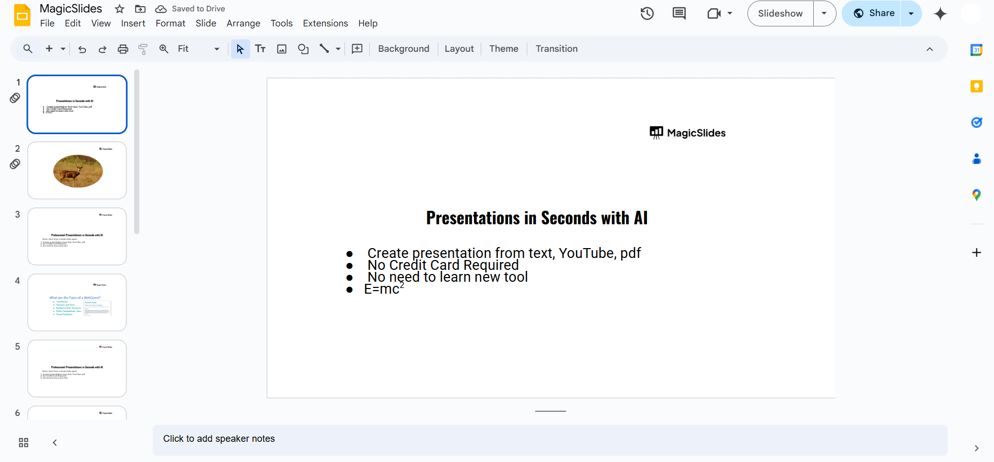The height and width of the screenshot is (462, 994).
Task: Click the search menus magnifier icon
Action: pos(28,49)
